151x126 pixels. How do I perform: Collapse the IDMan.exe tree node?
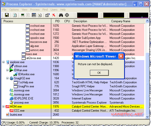click(x=8, y=70)
